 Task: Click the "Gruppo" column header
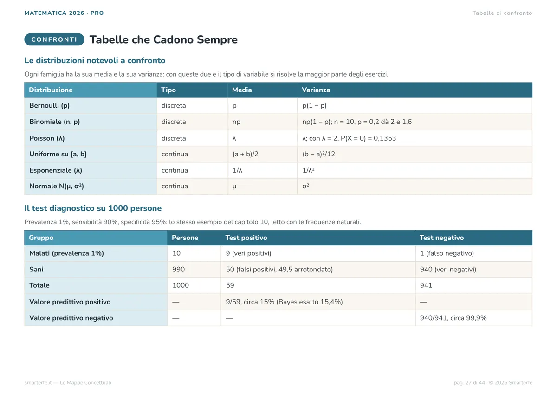(96, 238)
